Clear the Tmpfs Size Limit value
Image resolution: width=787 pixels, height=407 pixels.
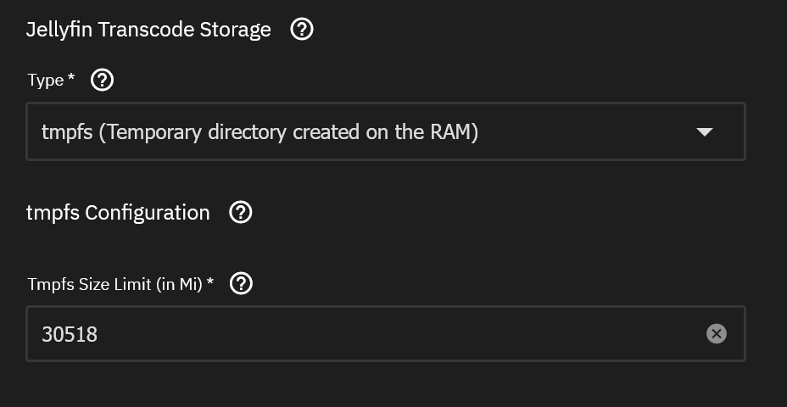[x=717, y=334]
